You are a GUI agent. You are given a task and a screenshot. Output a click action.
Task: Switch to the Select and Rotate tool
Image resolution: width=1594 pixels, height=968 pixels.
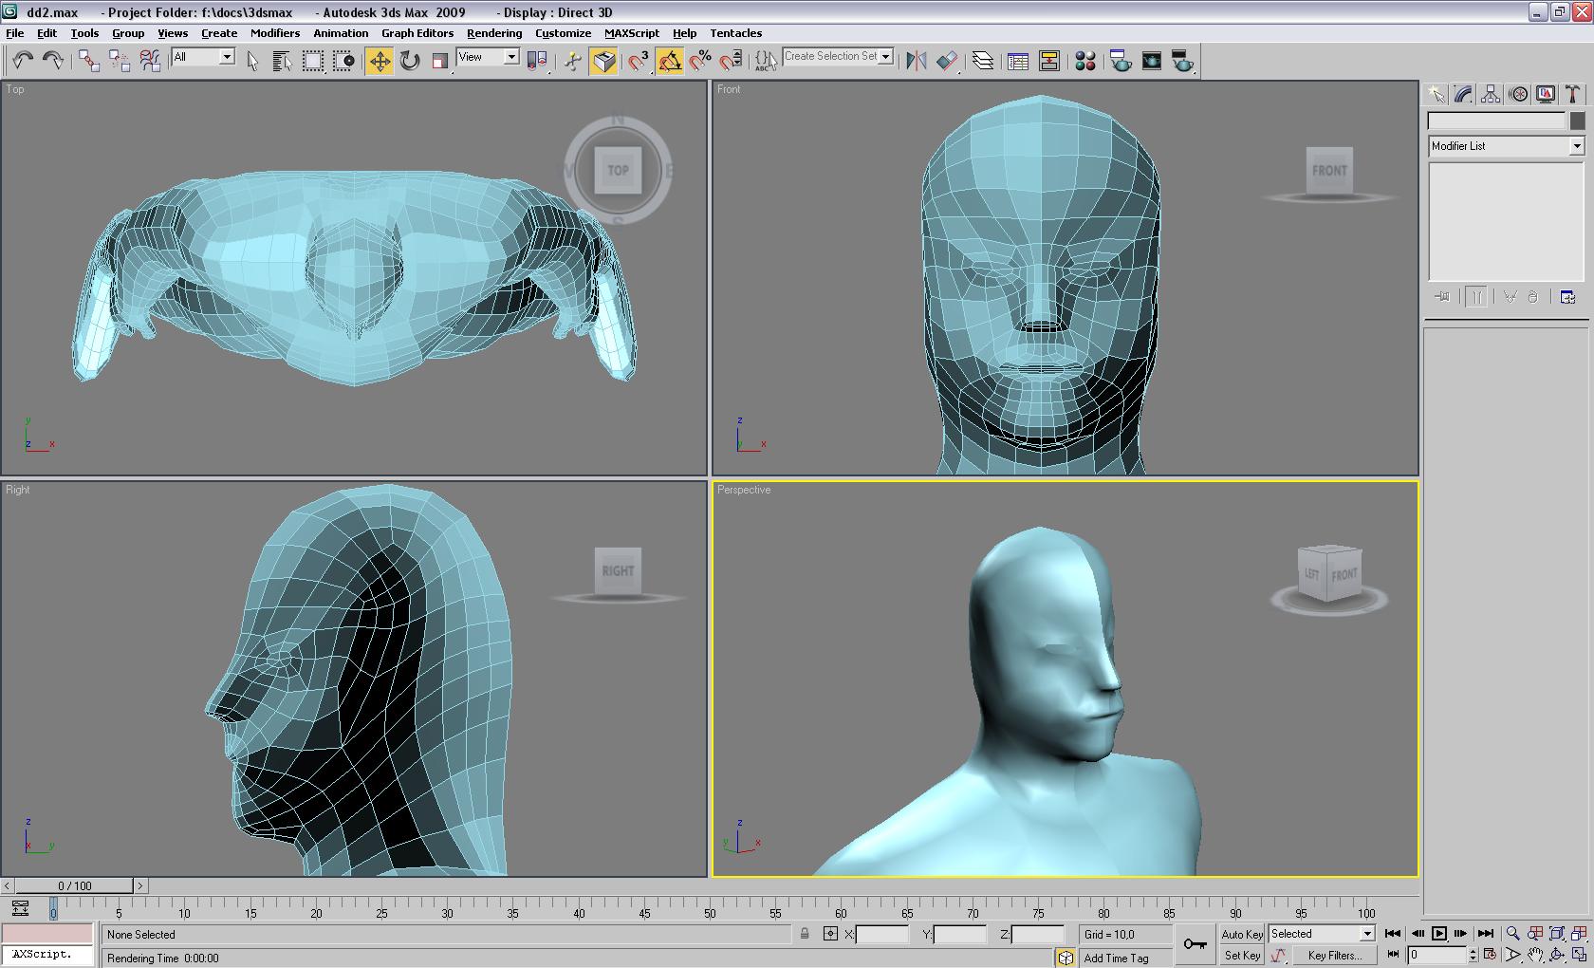point(410,61)
